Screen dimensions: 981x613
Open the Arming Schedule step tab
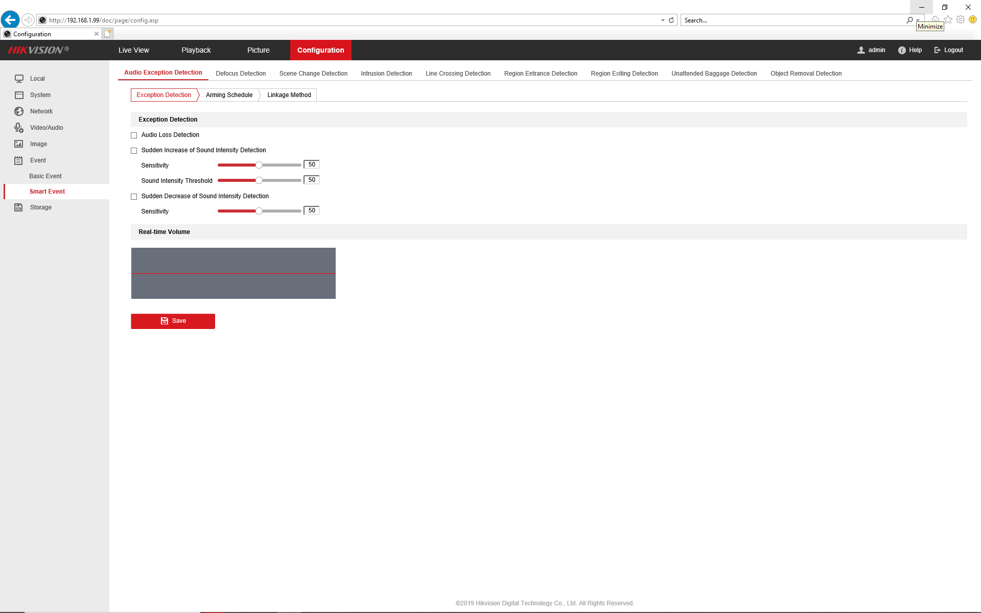pos(229,95)
